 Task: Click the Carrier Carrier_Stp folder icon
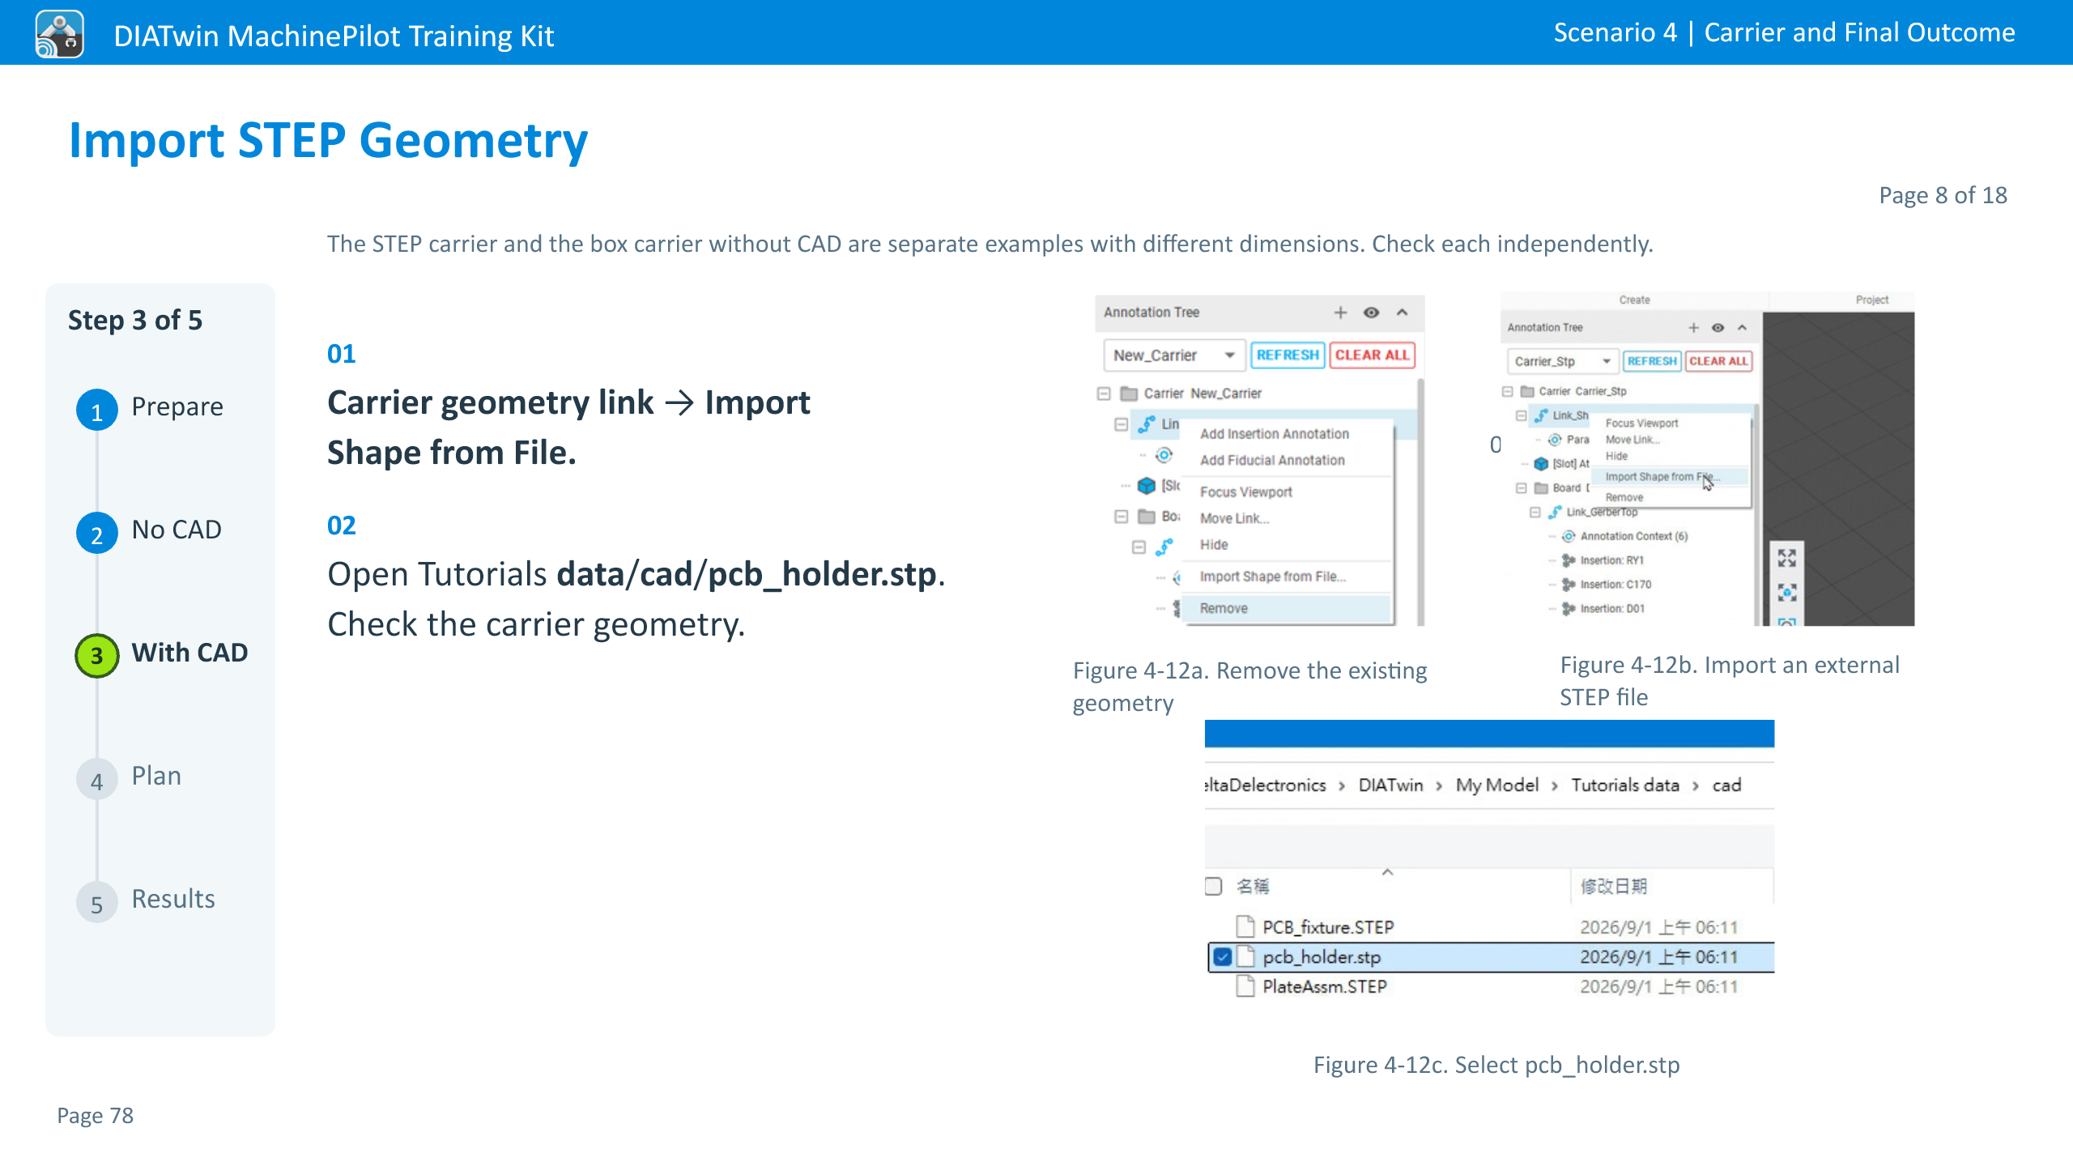[1527, 391]
